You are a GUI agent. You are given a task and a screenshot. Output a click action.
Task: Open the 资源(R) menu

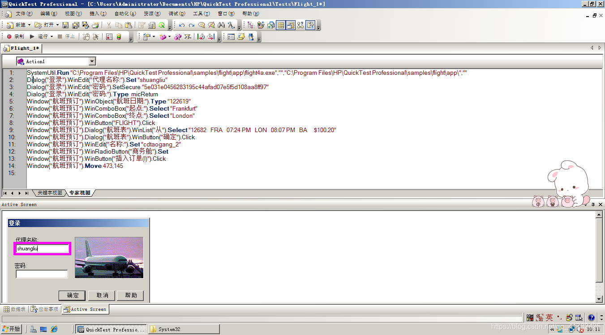click(x=153, y=14)
